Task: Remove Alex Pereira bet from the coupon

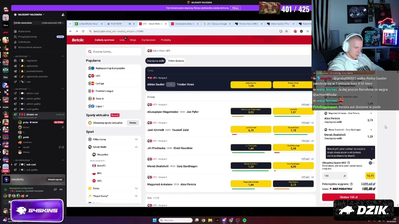Action: click(x=371, y=113)
